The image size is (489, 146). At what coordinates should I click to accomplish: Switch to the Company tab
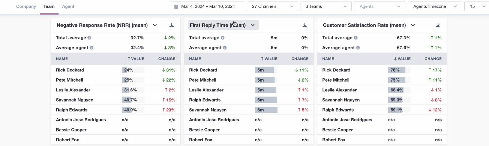26,6
